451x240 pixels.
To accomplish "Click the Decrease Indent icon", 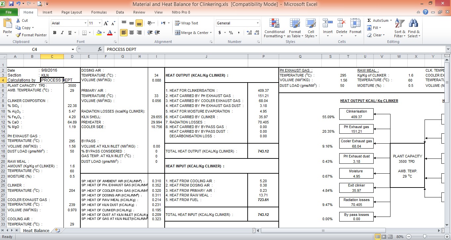I will click(150, 33).
